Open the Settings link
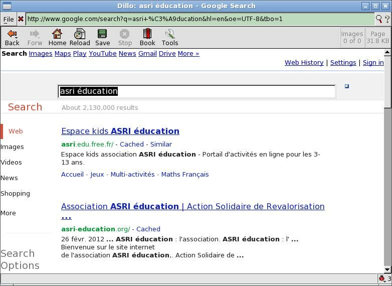The image size is (392, 286). (343, 63)
